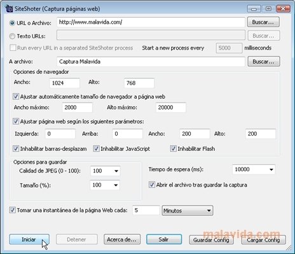
Task: Click the Salir button
Action: pos(164,239)
